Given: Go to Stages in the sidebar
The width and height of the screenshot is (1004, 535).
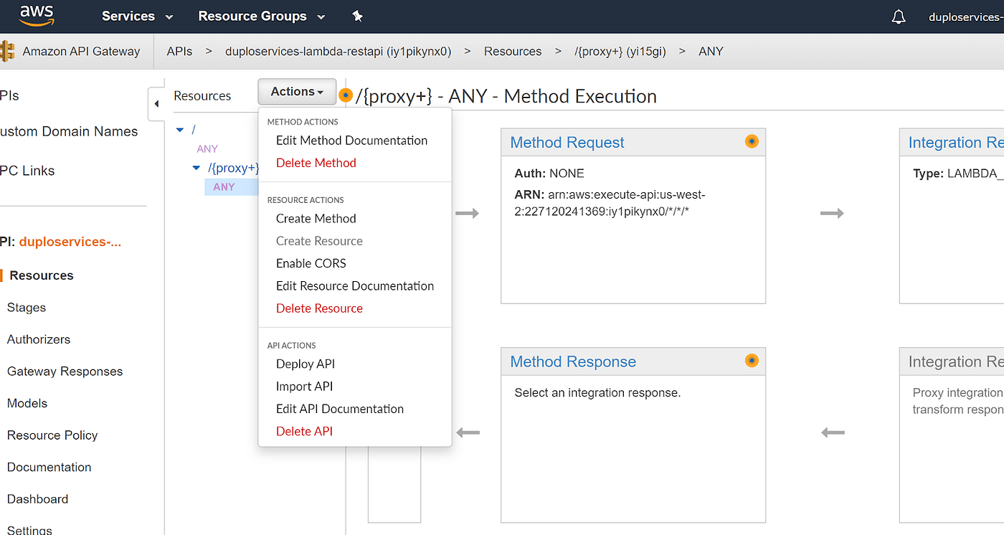Looking at the screenshot, I should click(27, 307).
